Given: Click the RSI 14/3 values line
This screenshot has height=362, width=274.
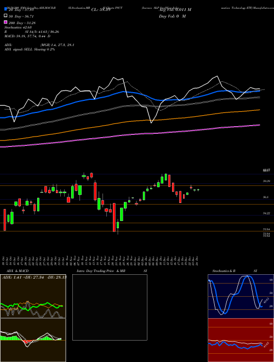Looking at the screenshot, I should click(x=32, y=32).
